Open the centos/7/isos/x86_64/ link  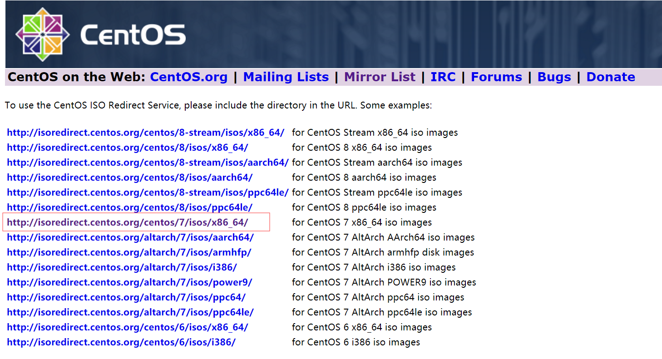128,222
